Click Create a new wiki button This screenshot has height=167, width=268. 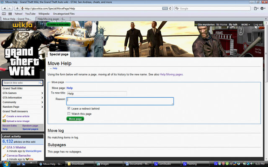(59, 24)
